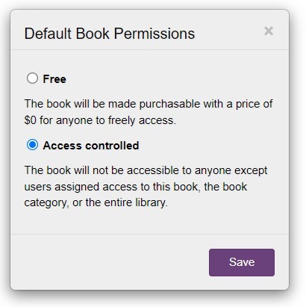Click the word "controlled" in the option label
The height and width of the screenshot is (307, 306).
(x=112, y=146)
